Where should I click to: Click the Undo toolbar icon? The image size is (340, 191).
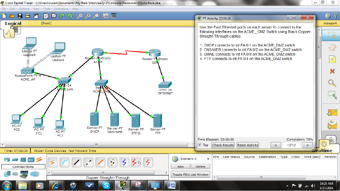point(62,16)
